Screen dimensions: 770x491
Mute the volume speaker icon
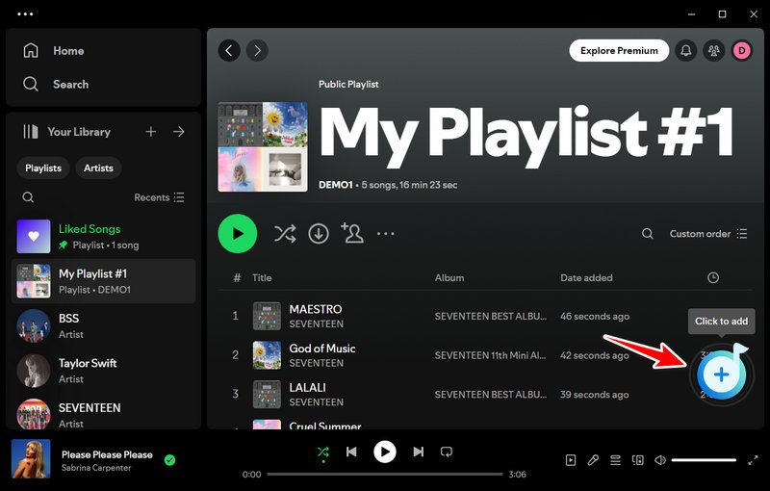click(x=660, y=460)
